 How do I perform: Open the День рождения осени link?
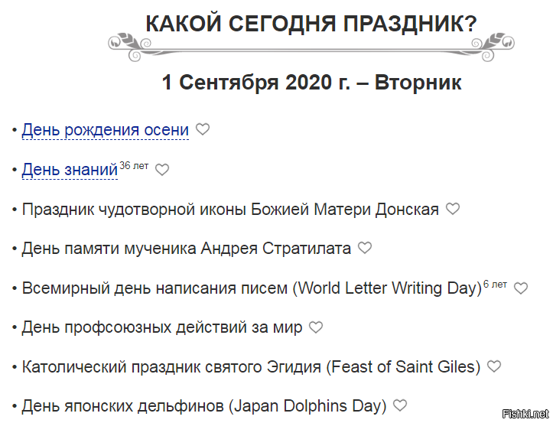(x=106, y=130)
